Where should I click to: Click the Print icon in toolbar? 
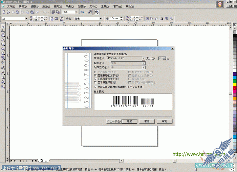[x=18, y=12]
